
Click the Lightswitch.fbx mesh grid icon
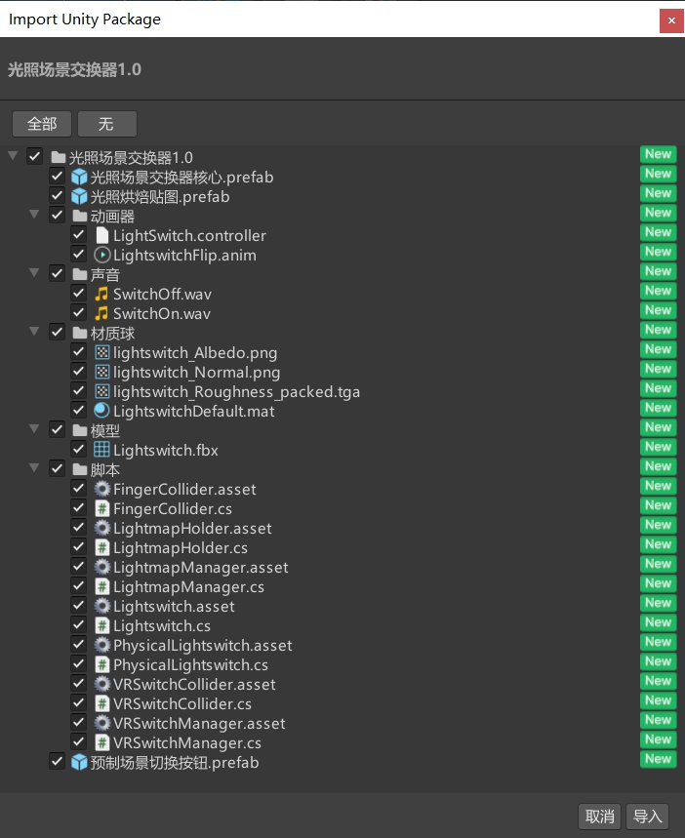[x=101, y=450]
